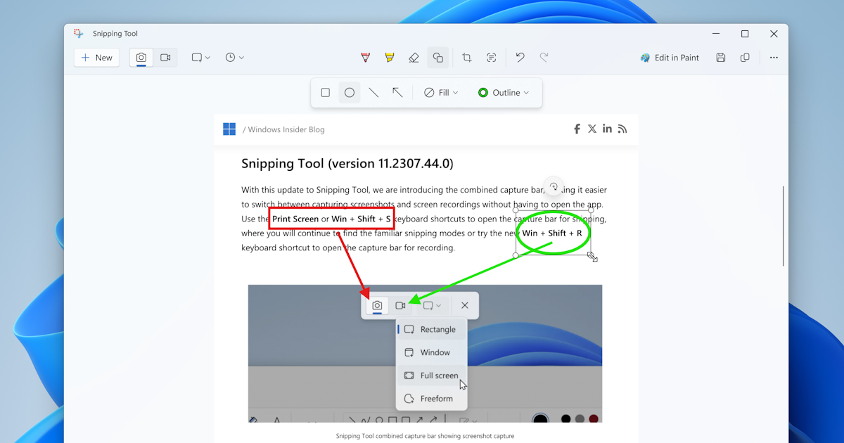844x443 pixels.
Task: Select the red ballpoint pen tool
Action: pos(366,57)
